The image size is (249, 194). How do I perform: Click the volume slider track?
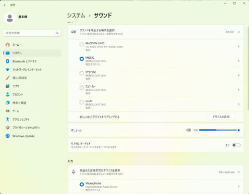pos(219,130)
